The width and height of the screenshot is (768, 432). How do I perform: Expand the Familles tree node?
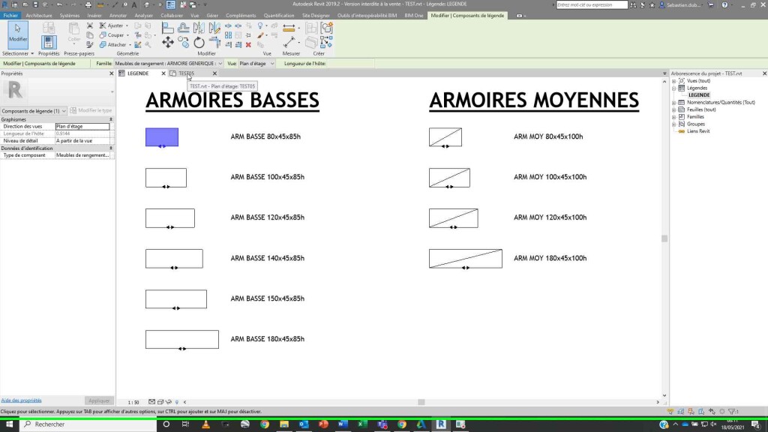point(674,116)
